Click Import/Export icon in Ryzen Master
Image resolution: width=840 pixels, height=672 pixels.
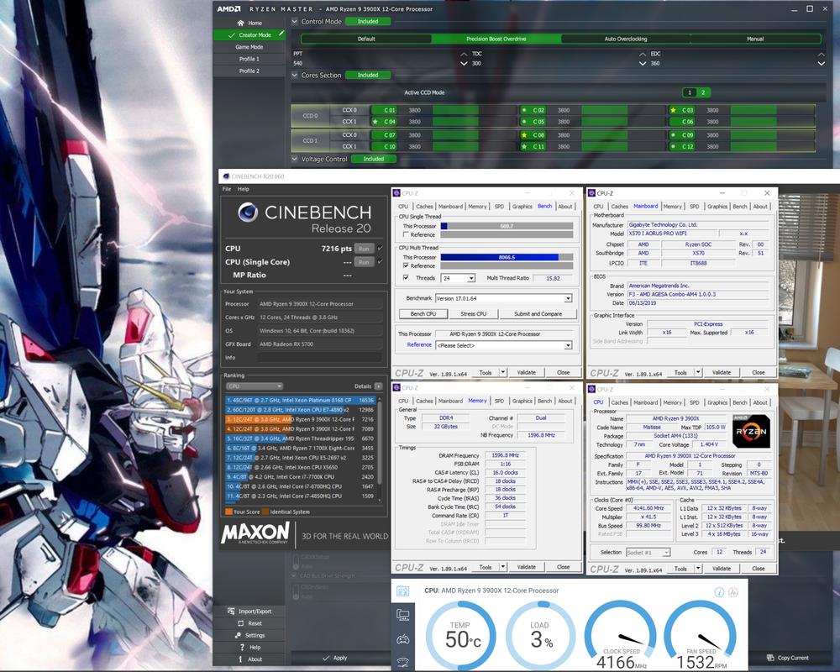click(x=231, y=611)
